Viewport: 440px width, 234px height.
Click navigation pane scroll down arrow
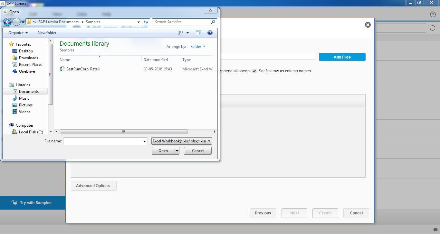tap(50, 132)
